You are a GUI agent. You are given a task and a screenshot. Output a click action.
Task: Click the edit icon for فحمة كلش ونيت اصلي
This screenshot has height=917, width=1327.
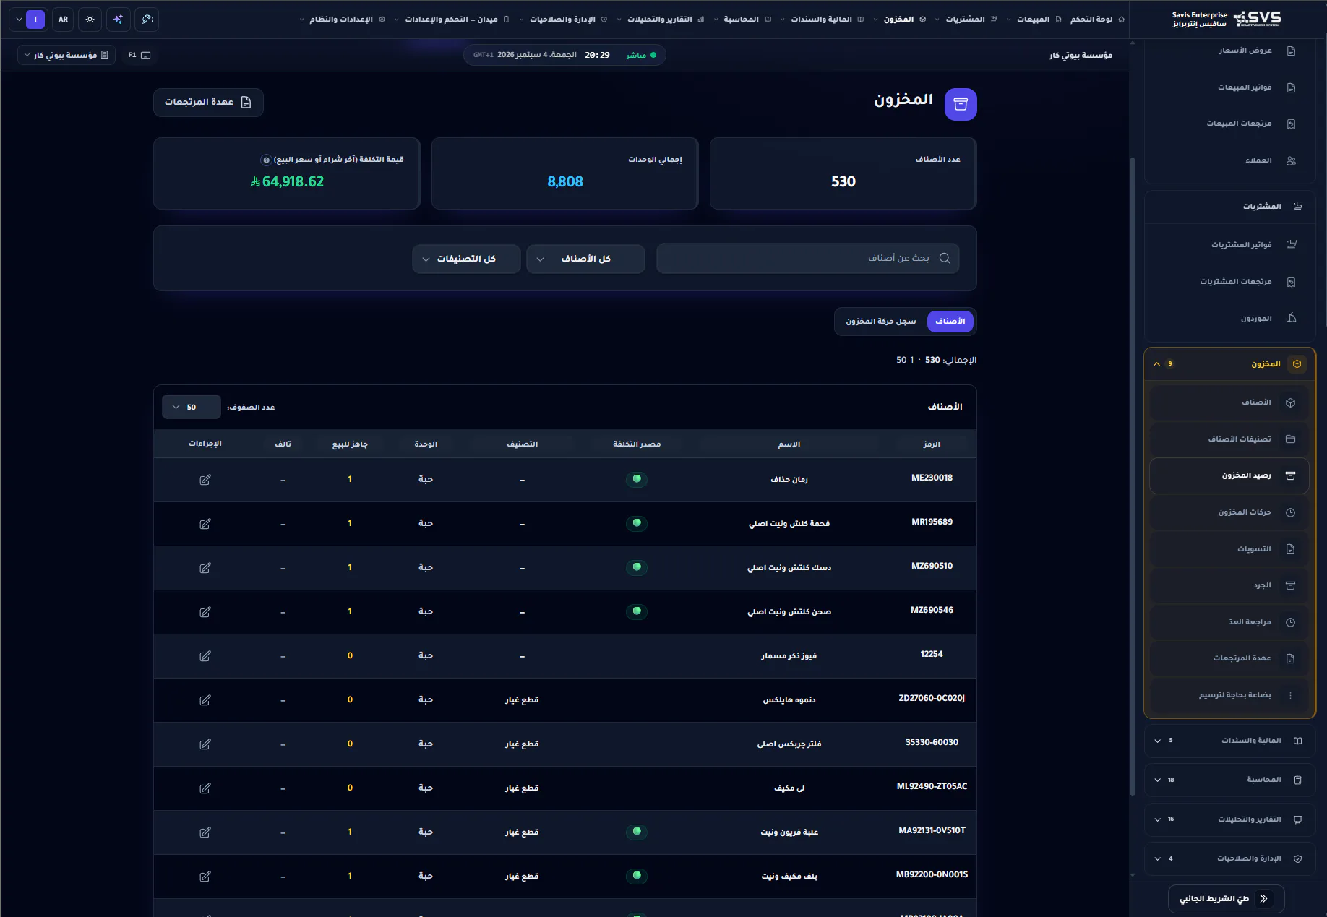[205, 524]
